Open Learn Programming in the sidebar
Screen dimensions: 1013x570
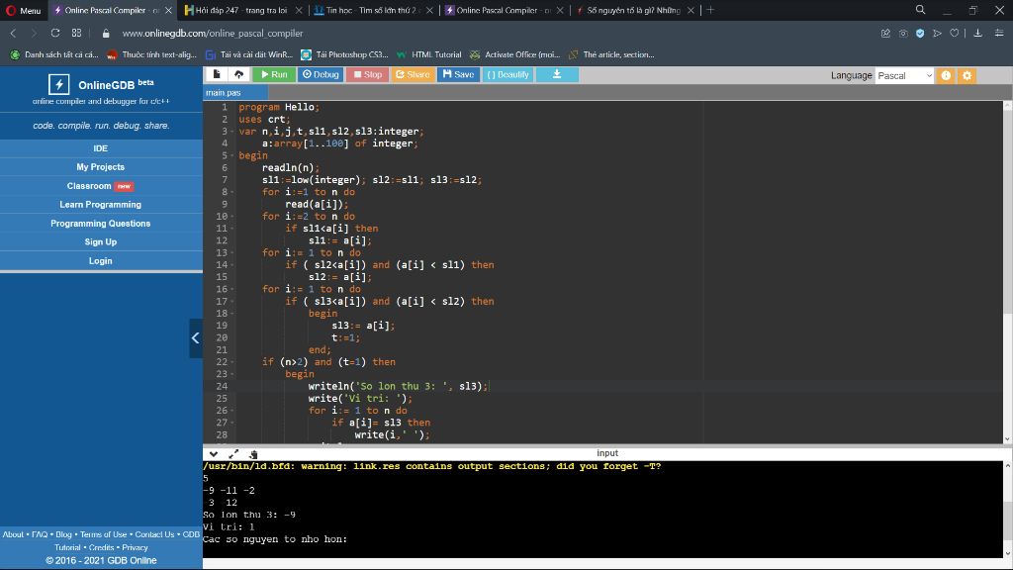[101, 204]
